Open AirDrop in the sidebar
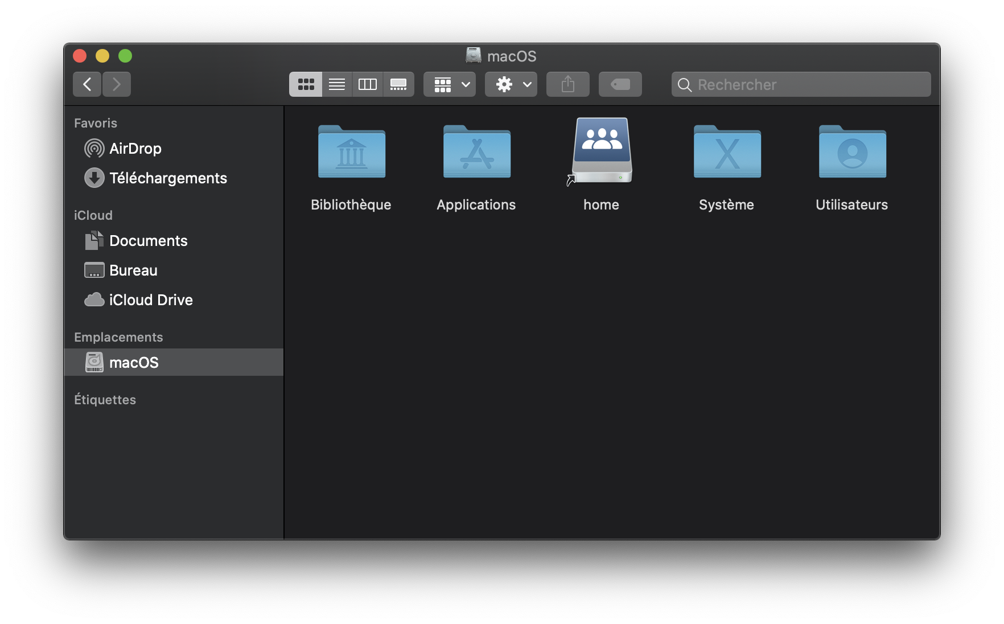 click(x=174, y=149)
